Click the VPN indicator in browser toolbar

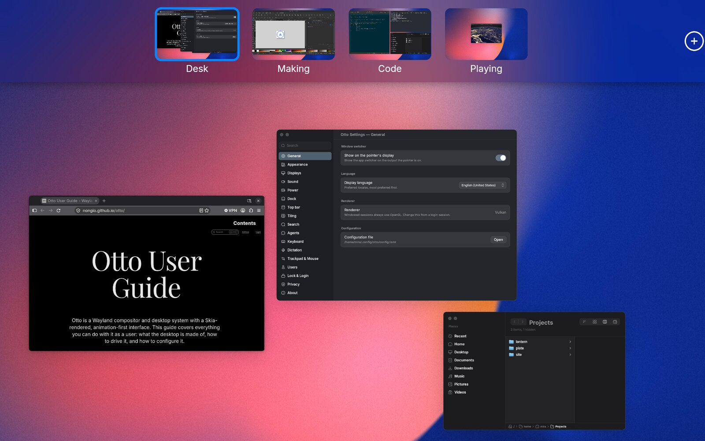[230, 210]
